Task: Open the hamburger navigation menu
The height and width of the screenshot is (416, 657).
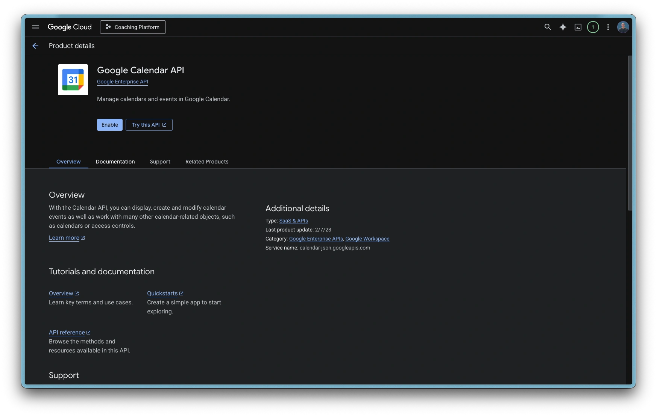Action: (x=35, y=27)
